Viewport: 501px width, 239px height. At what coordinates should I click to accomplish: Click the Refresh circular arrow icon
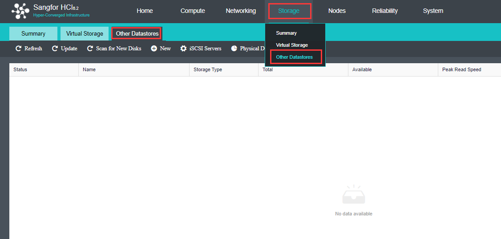coord(19,49)
